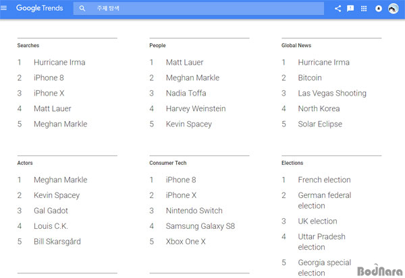
Task: Select French election entry
Action: 324,180
